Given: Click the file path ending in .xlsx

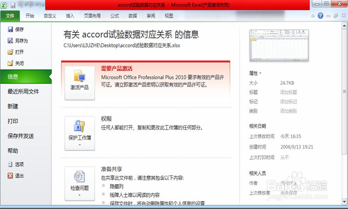Looking at the screenshot, I should point(122,46).
